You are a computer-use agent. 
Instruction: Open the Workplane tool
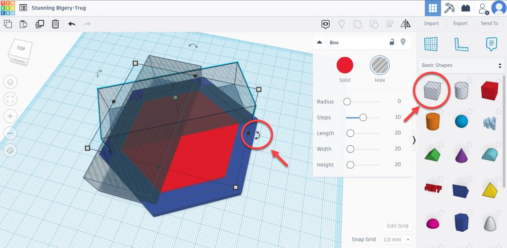click(431, 44)
